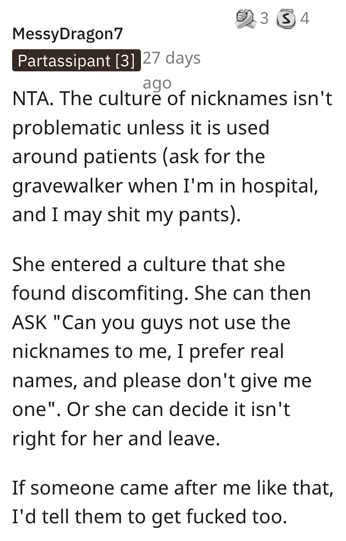Open the 27 days ago timestamp permalink
The width and height of the screenshot is (346, 541).
[x=172, y=70]
